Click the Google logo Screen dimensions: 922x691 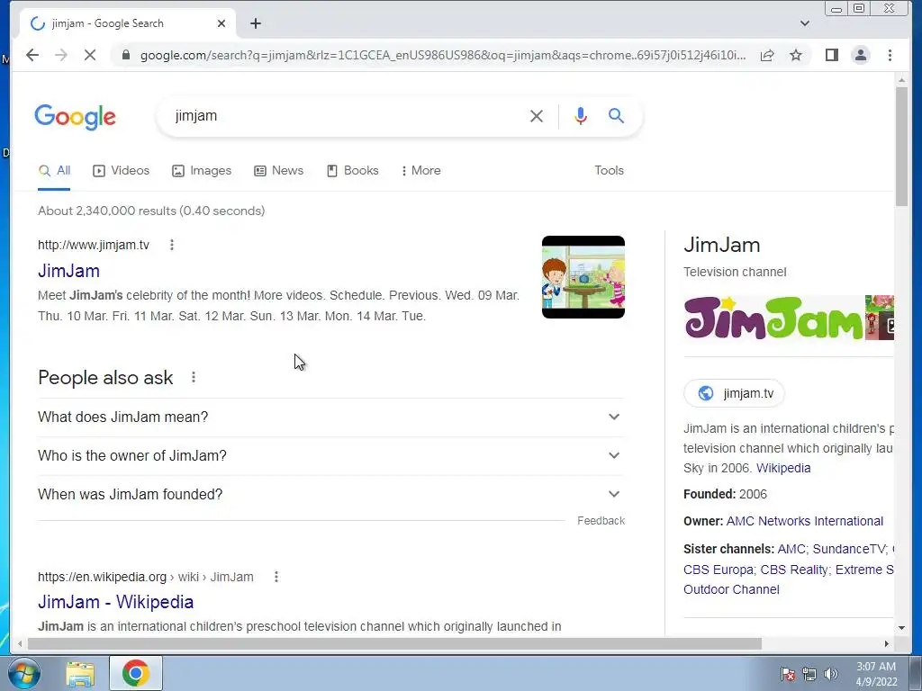point(76,117)
